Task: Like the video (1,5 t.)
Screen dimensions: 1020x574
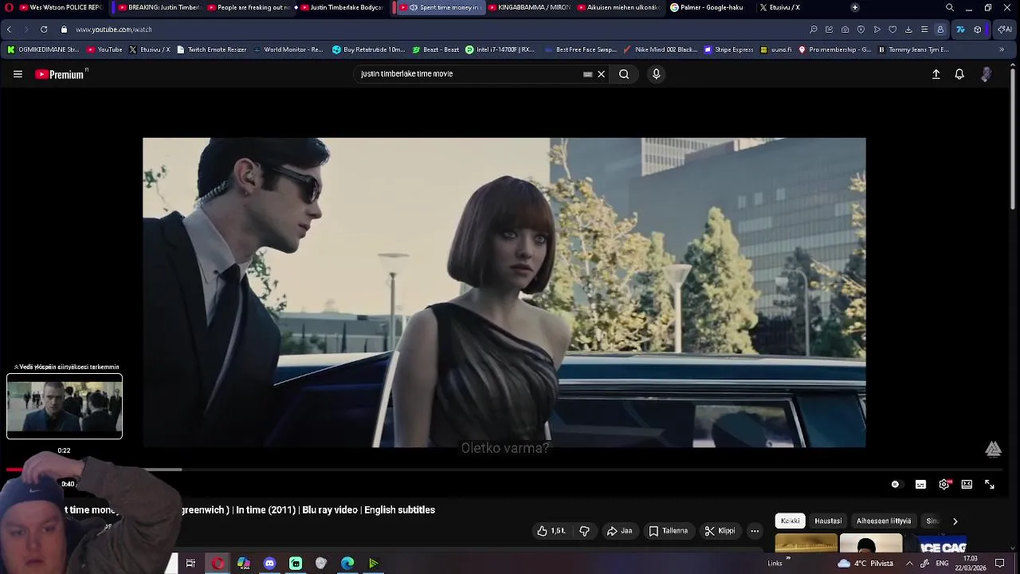Action: click(551, 531)
